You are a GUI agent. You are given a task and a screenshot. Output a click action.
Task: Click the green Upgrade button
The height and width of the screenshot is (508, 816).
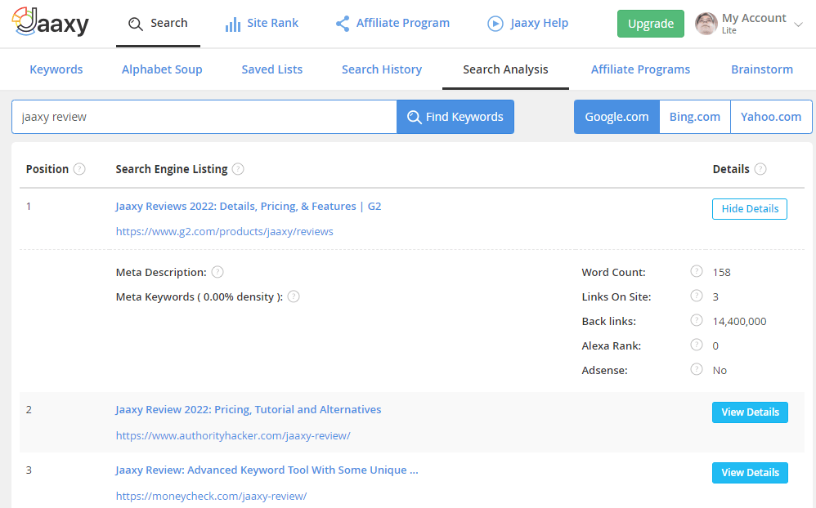(651, 24)
